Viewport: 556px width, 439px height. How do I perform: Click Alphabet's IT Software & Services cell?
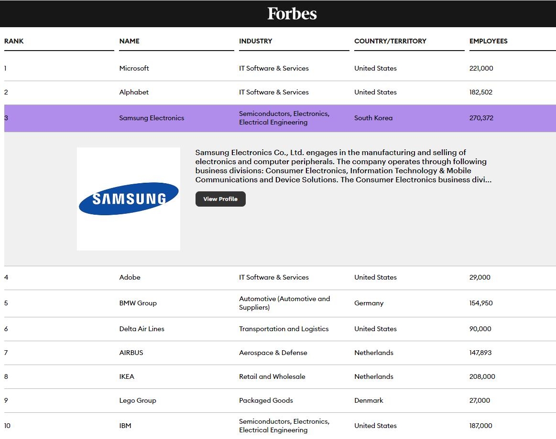[x=274, y=92]
